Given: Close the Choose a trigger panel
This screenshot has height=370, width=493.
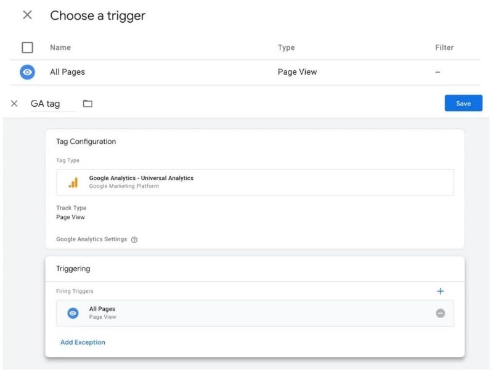Looking at the screenshot, I should pos(27,15).
